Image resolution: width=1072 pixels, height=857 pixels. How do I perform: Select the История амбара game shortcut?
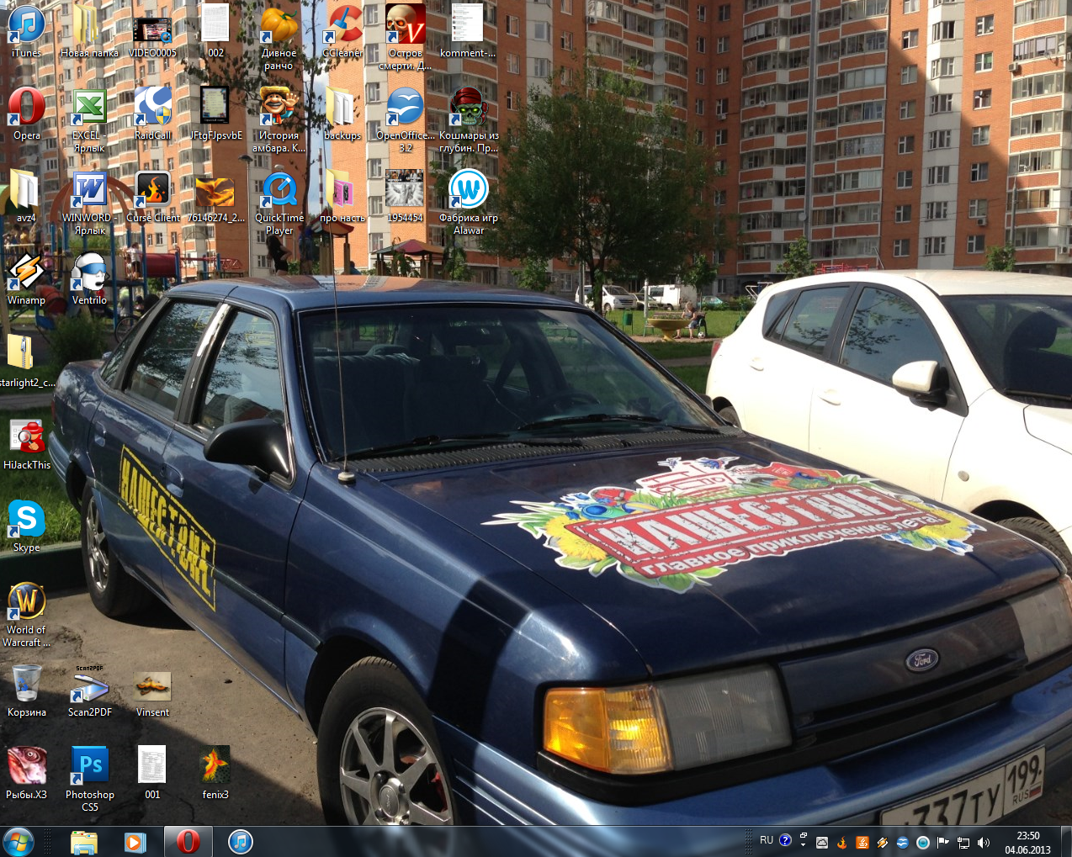point(279,120)
